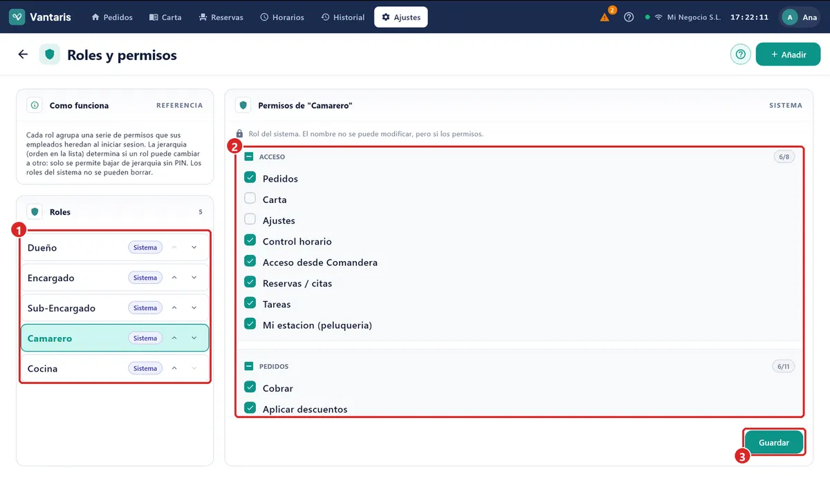Open the Carta tab in the top navigation

click(x=165, y=17)
